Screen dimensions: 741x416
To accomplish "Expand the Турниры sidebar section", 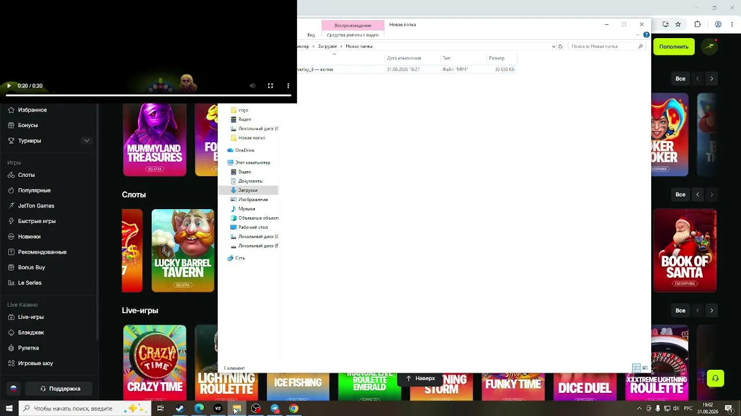I will click(87, 140).
